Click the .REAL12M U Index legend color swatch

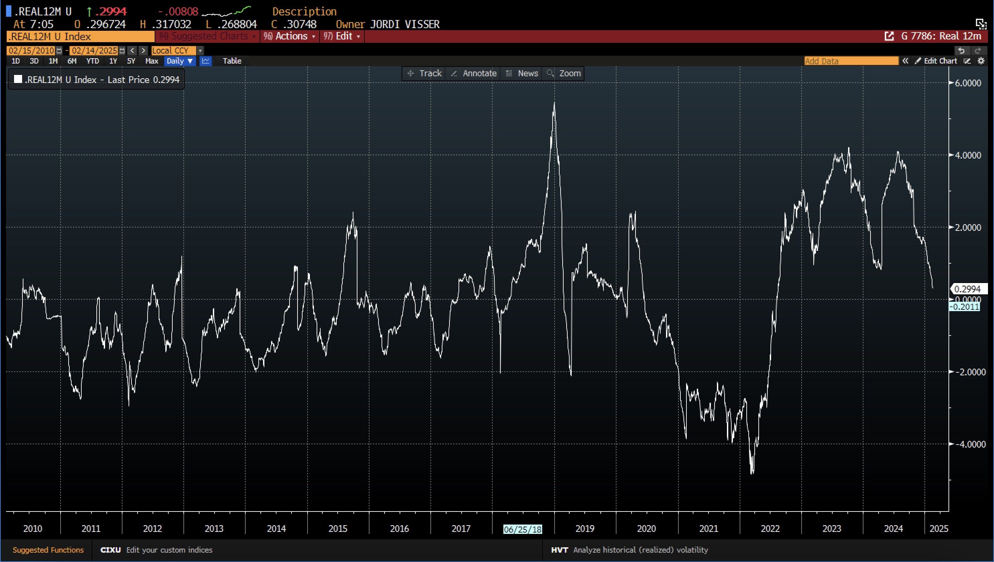pyautogui.click(x=18, y=80)
